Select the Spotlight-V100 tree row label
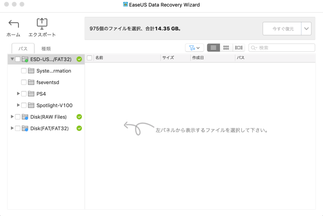The width and height of the screenshot is (323, 216). click(x=54, y=105)
